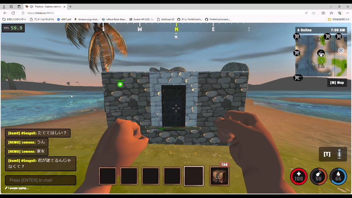The height and width of the screenshot is (198, 352).
Task: Click the microphone voice chat icon
Action: point(339,154)
